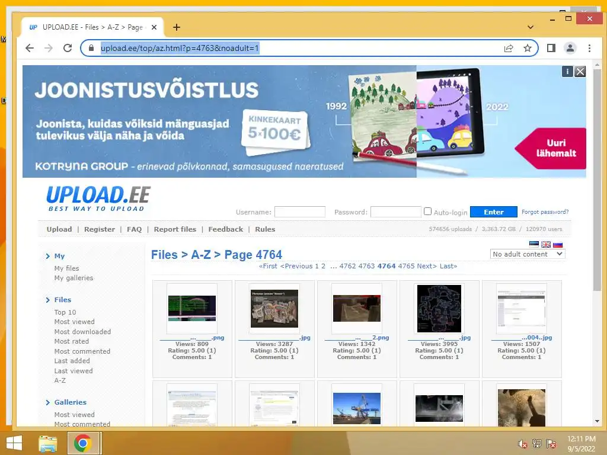Open the Chrome side panel
607x455 pixels.
coord(551,48)
